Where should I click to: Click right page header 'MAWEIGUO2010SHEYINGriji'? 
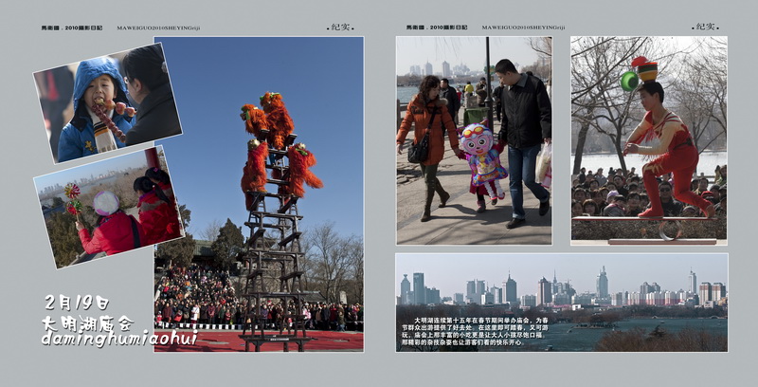click(x=523, y=28)
